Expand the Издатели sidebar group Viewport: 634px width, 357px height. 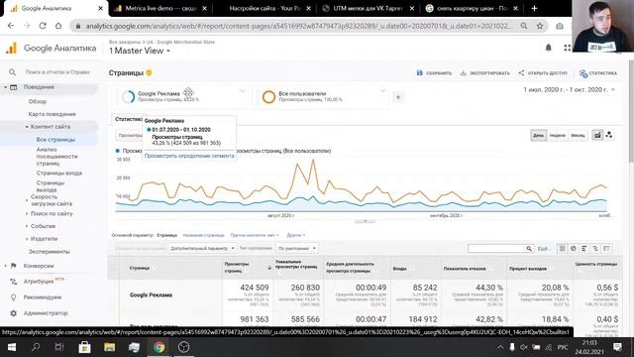tap(27, 239)
